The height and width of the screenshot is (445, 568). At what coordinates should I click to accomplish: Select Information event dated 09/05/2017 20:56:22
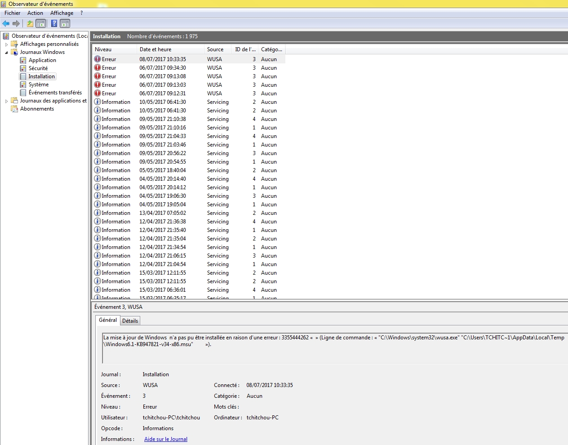(189, 153)
